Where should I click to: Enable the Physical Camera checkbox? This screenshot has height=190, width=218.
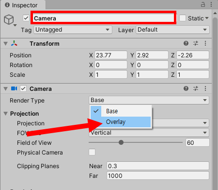click(x=92, y=152)
